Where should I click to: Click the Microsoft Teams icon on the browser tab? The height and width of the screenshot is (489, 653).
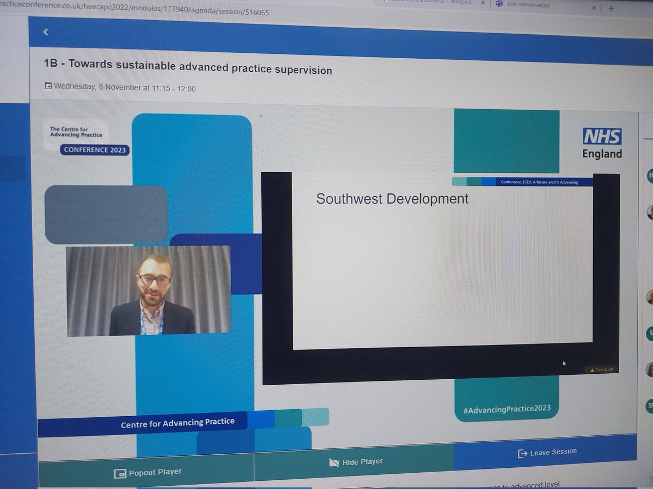click(498, 4)
